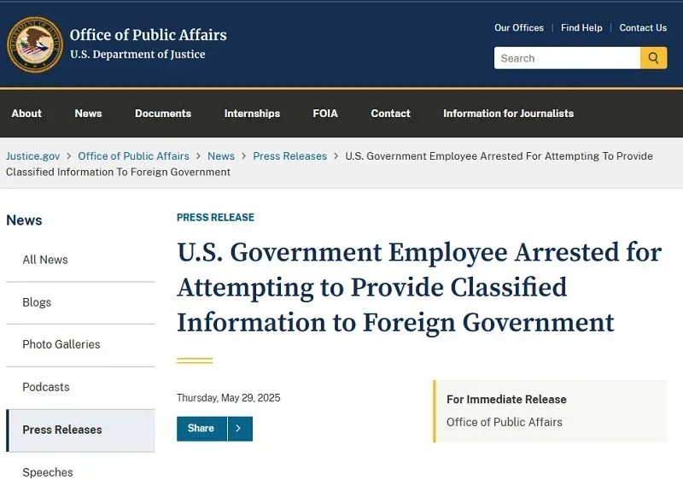Go to Justice.gov breadcrumb
The image size is (683, 486).
pyautogui.click(x=33, y=156)
